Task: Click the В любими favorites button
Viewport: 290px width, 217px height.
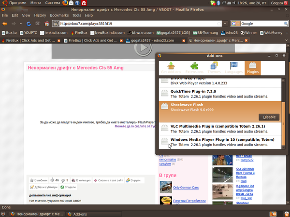Action: (39, 180)
